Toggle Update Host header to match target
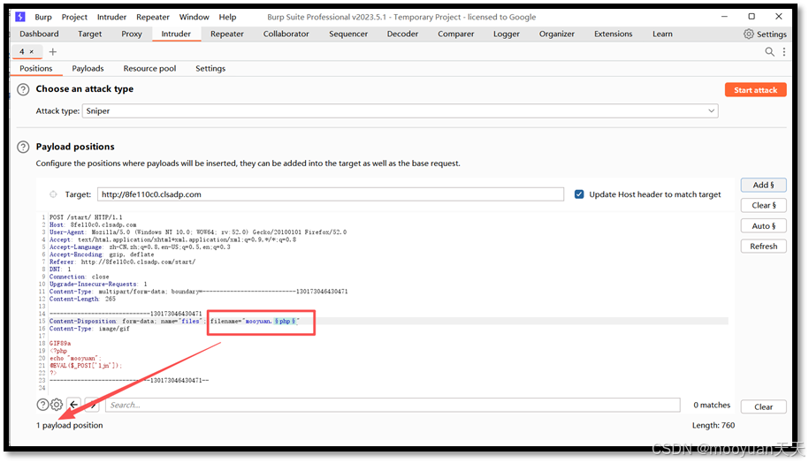Image resolution: width=809 pixels, height=463 pixels. pos(579,194)
